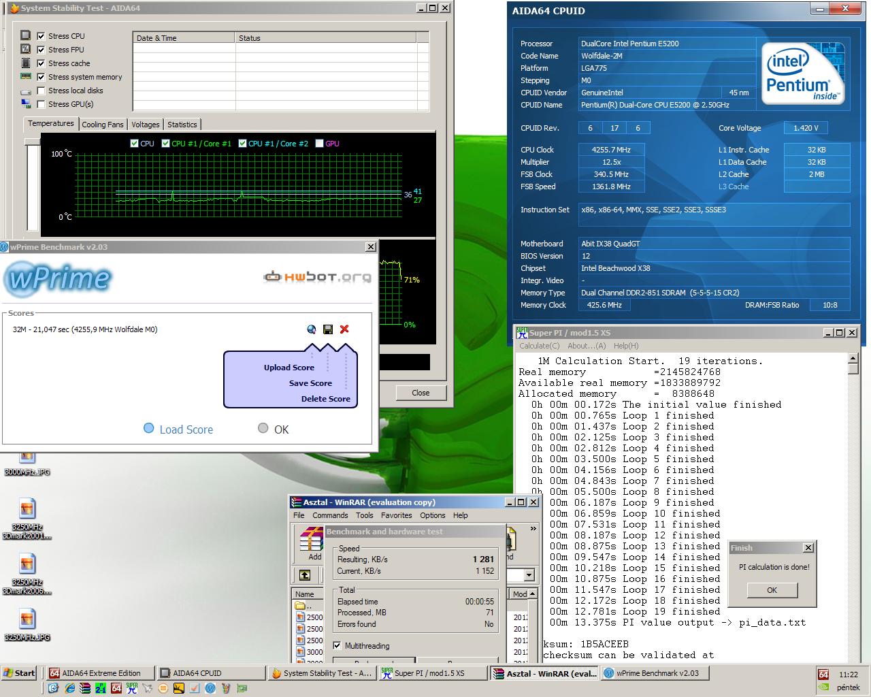Click OK in the PI calculation done dialog
Screen dimensions: 871x697
(772, 590)
